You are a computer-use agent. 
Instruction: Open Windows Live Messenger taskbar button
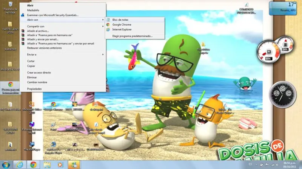74,165
